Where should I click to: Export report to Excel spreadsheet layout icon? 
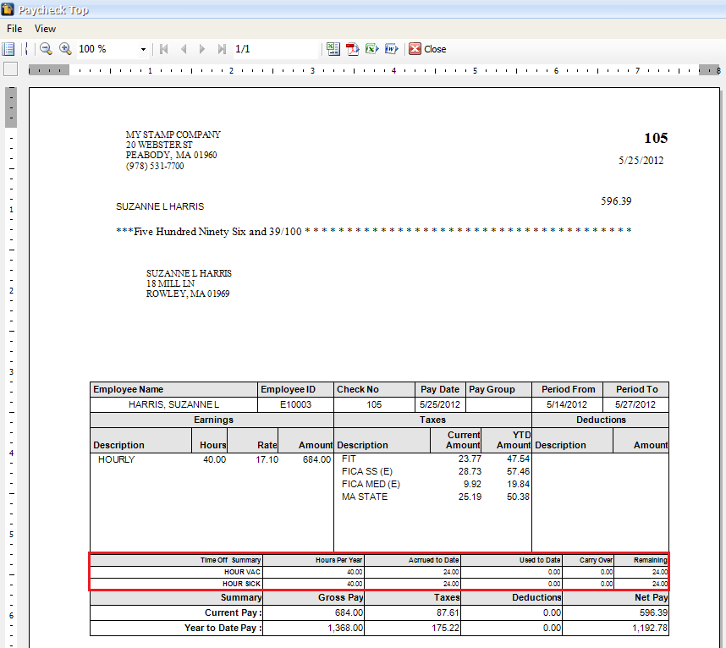click(333, 48)
